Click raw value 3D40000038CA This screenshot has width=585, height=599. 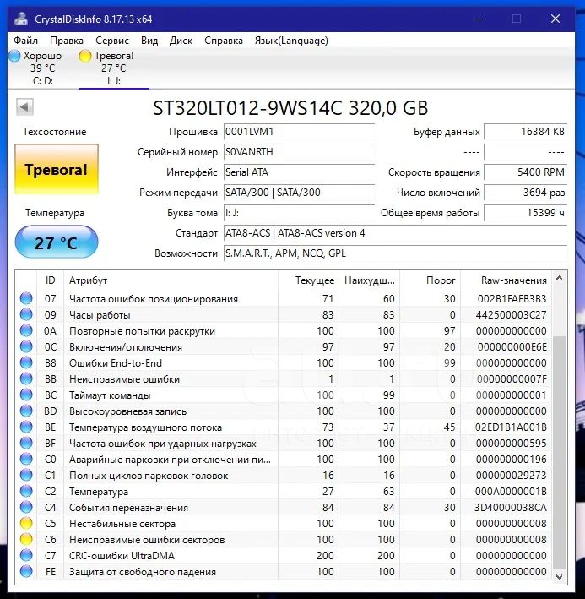pyautogui.click(x=511, y=507)
